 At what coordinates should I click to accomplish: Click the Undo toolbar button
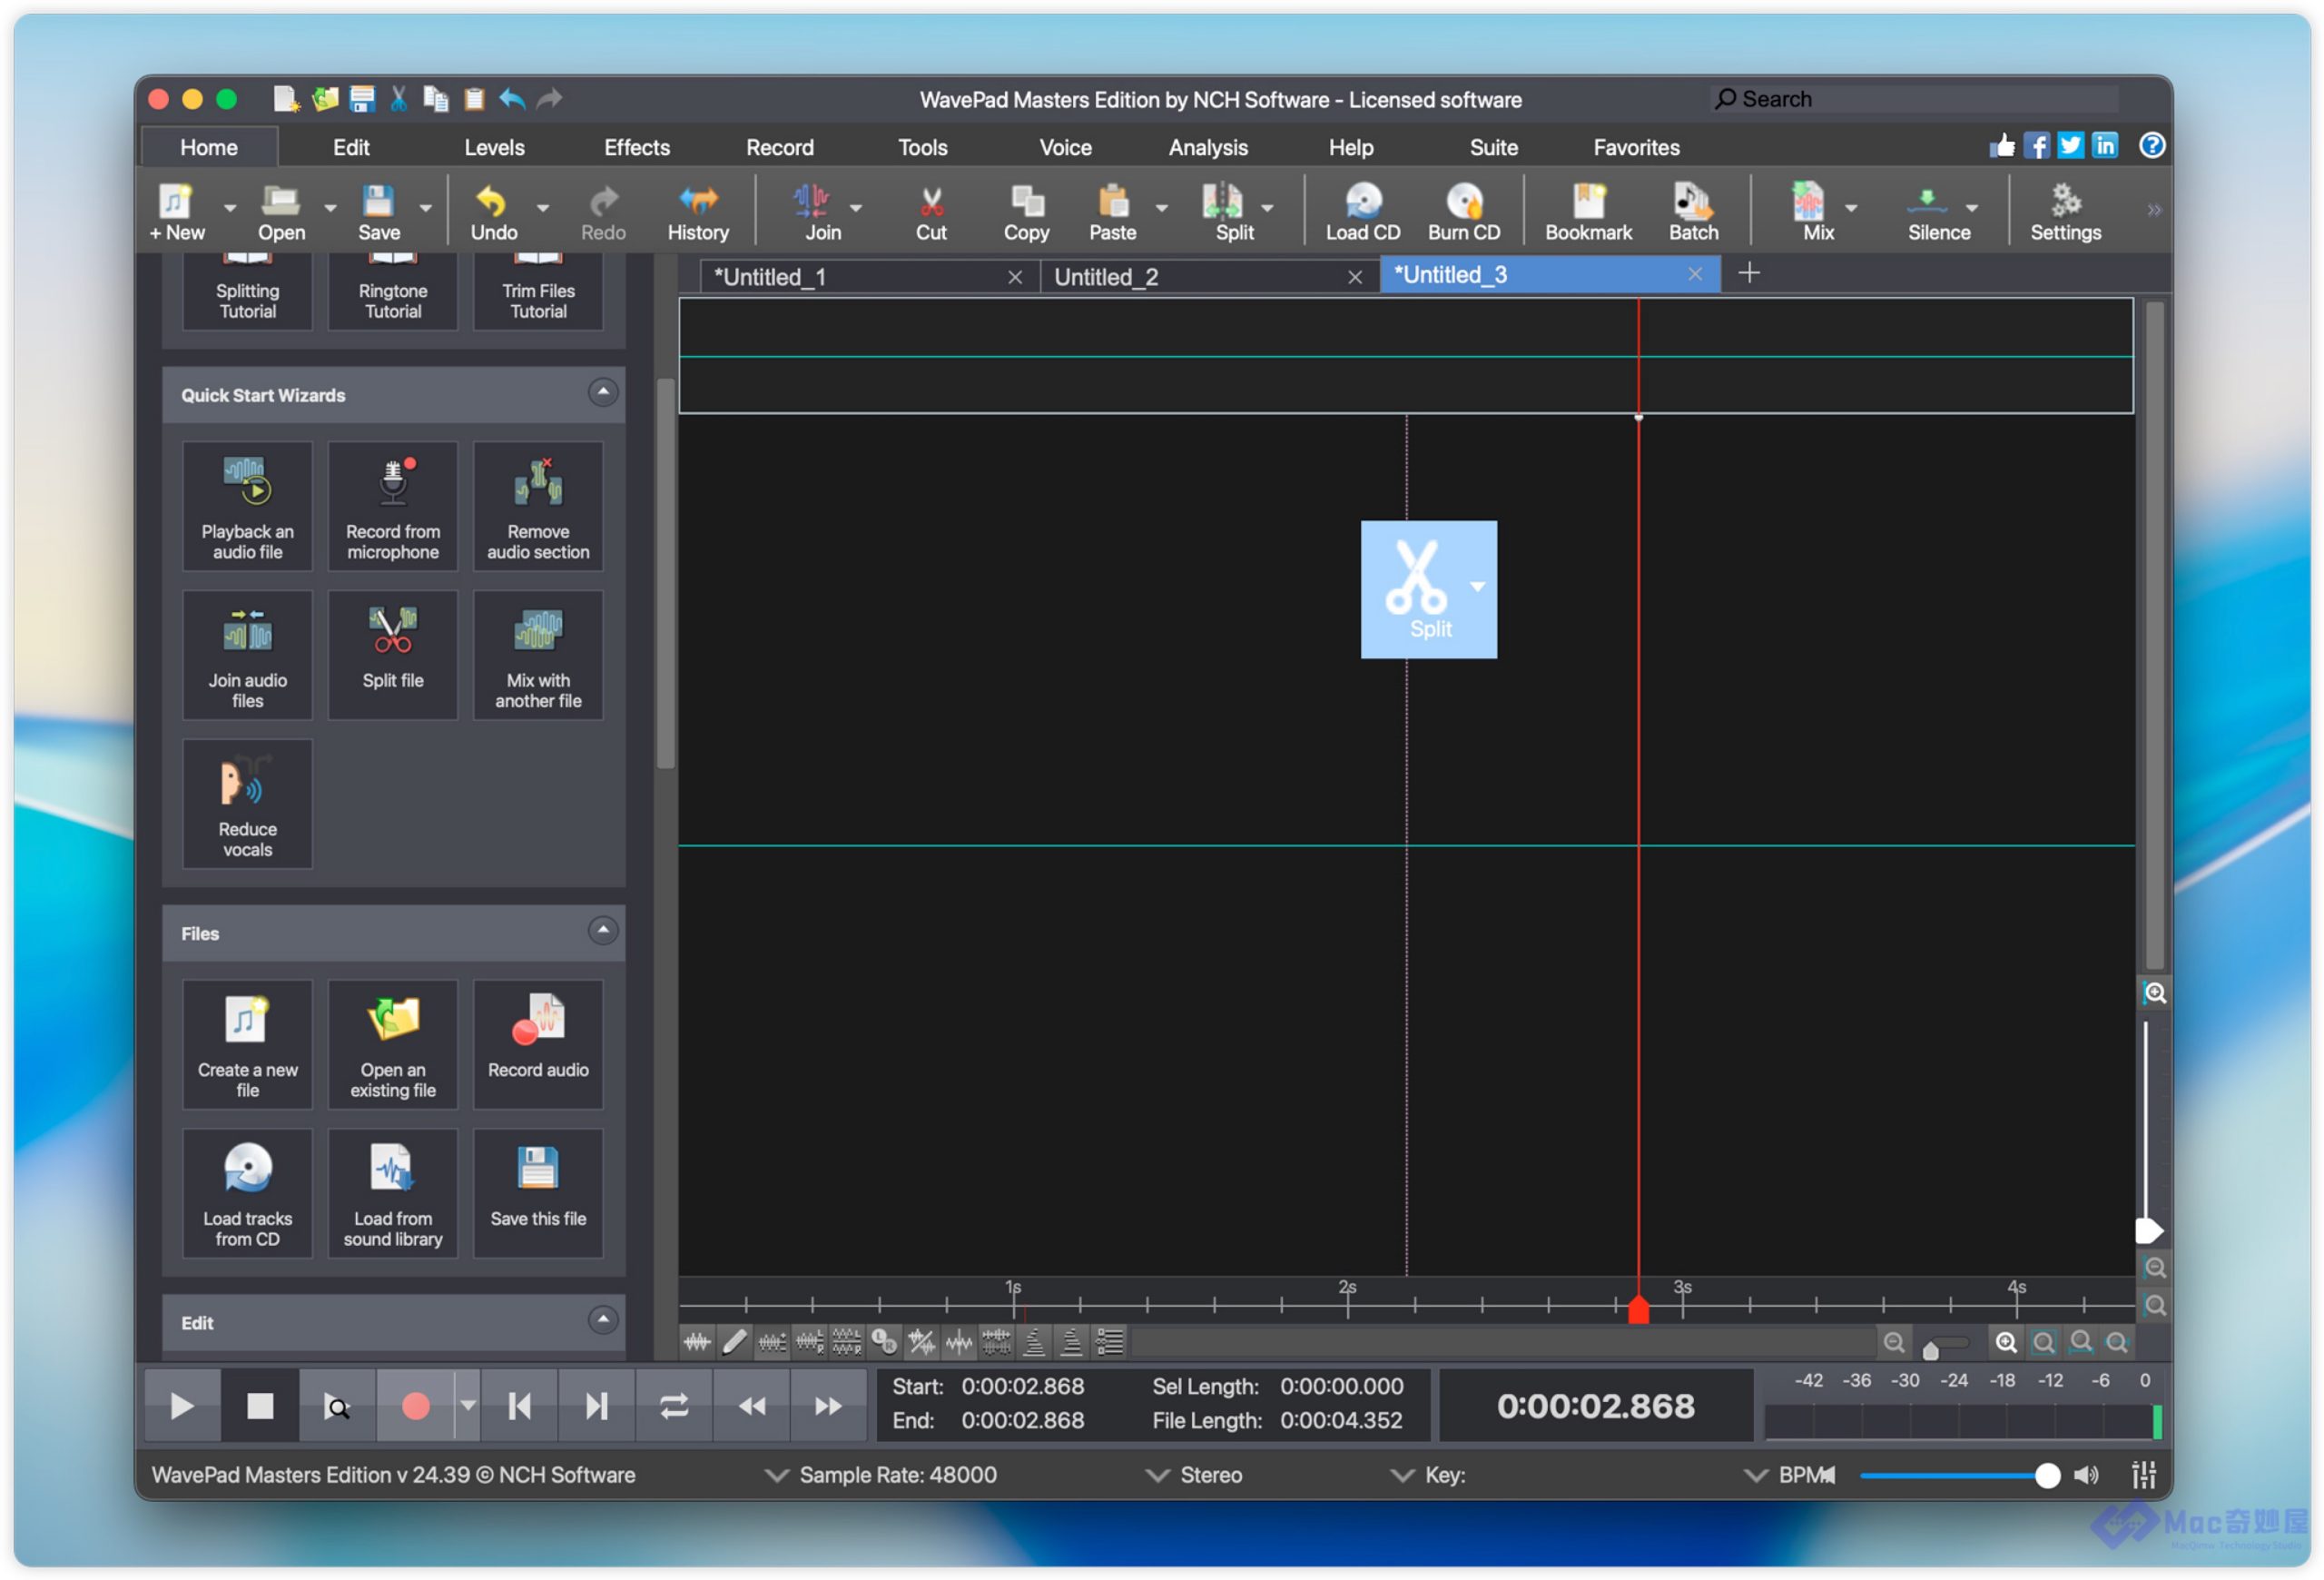tap(493, 211)
